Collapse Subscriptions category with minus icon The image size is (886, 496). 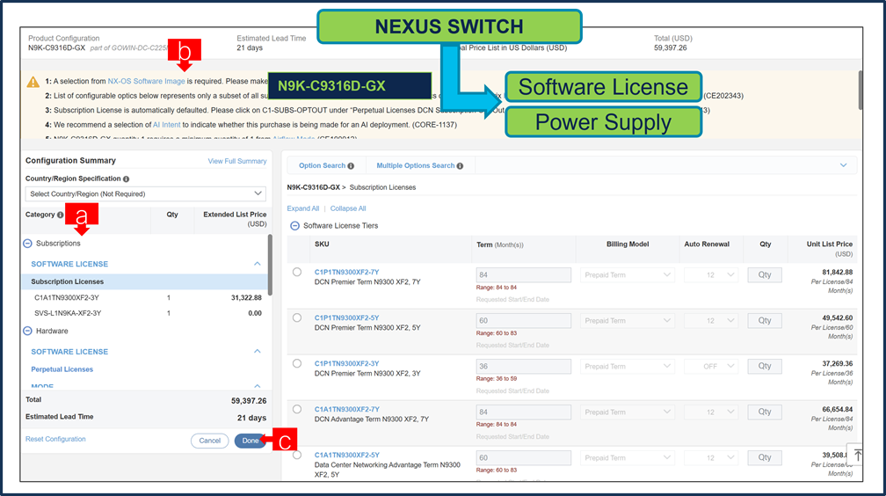(28, 244)
